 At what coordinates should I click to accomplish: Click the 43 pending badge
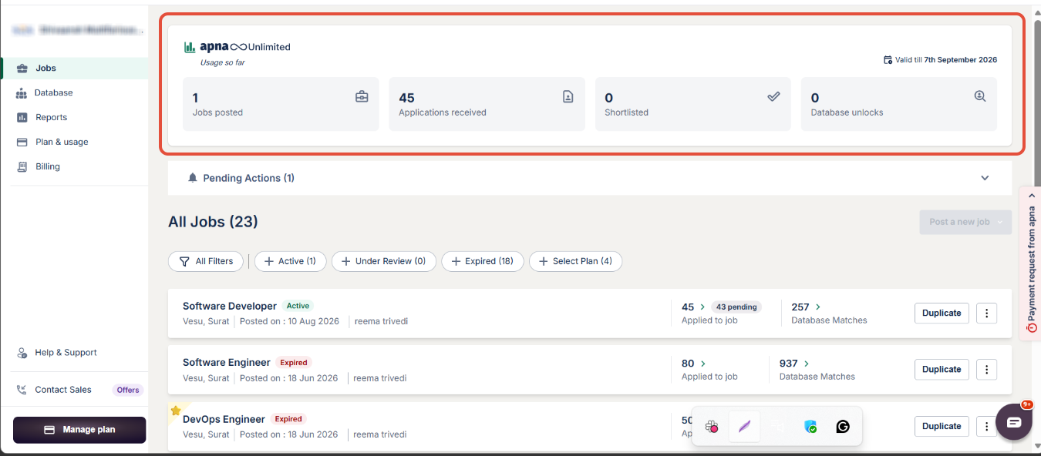tap(736, 307)
